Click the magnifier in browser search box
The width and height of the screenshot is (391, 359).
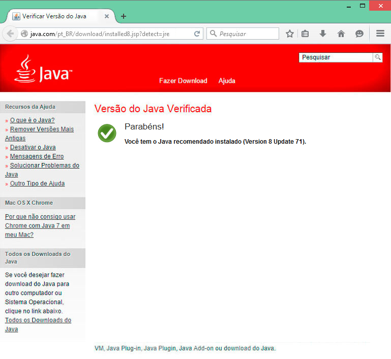point(213,34)
